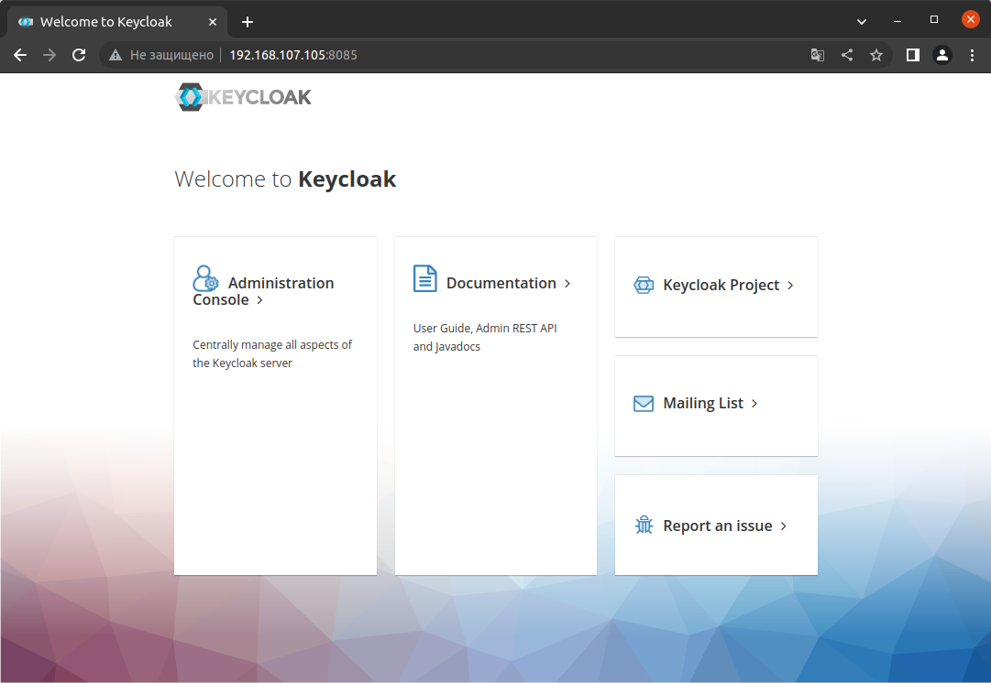This screenshot has height=683, width=991.
Task: Open the Documentation link
Action: 501,284
